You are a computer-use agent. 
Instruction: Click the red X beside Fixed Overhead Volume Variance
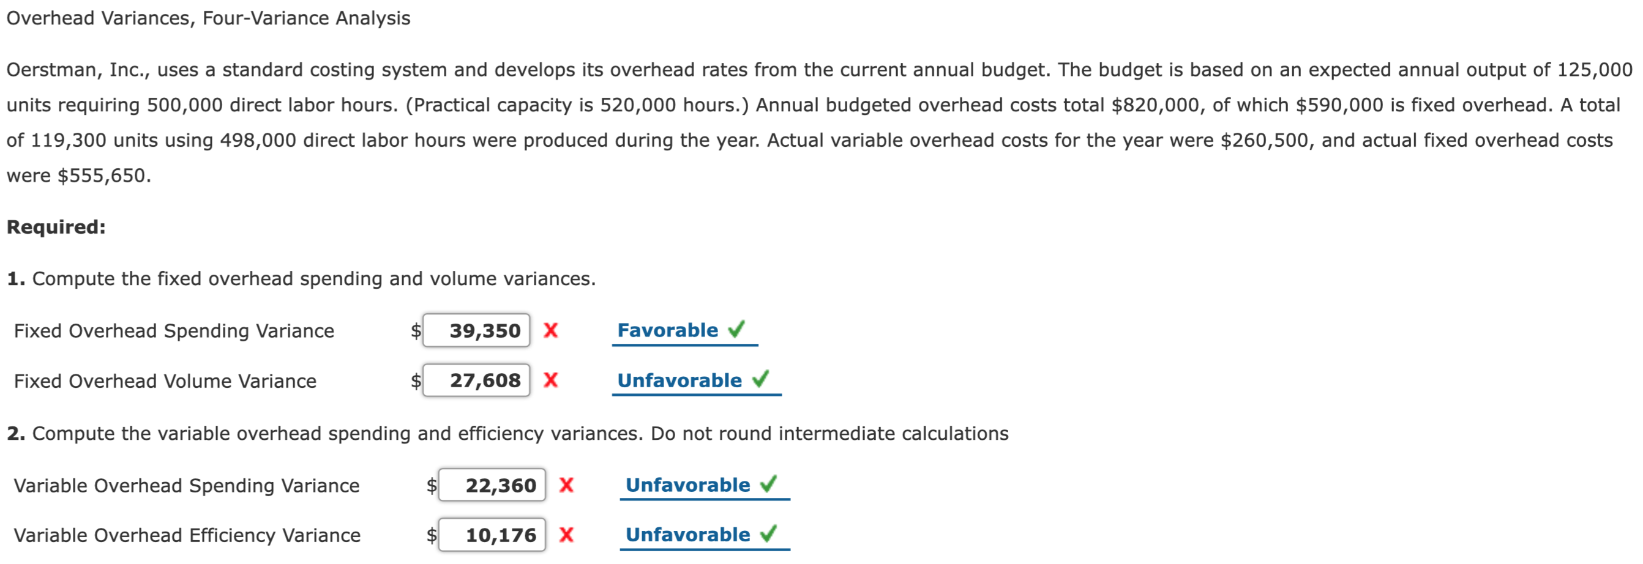point(550,380)
